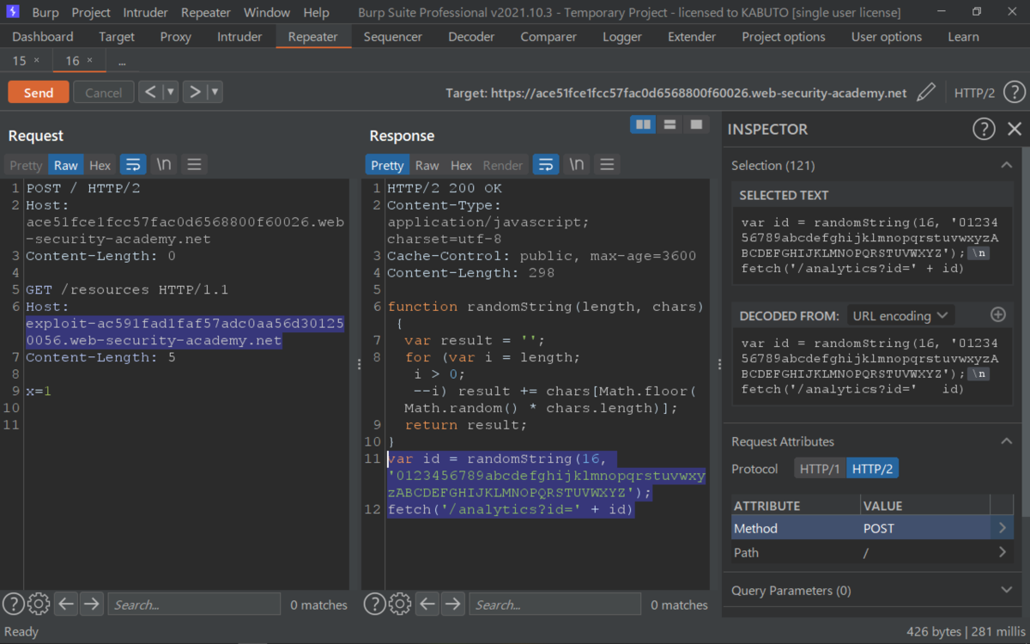Close the Inspector panel
This screenshot has width=1030, height=644.
click(x=1015, y=129)
